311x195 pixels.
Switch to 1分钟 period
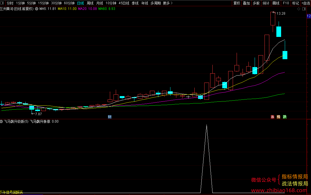pyautogui.click(x=20, y=3)
